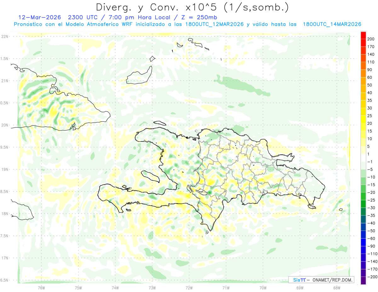Click the valid-until time '1800UTC_14MAR2026'

pyautogui.click(x=332, y=24)
